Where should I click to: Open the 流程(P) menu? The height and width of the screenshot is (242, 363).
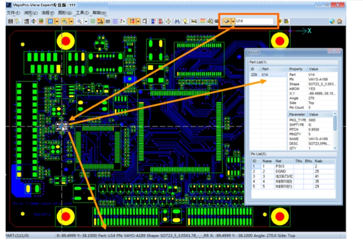point(48,13)
